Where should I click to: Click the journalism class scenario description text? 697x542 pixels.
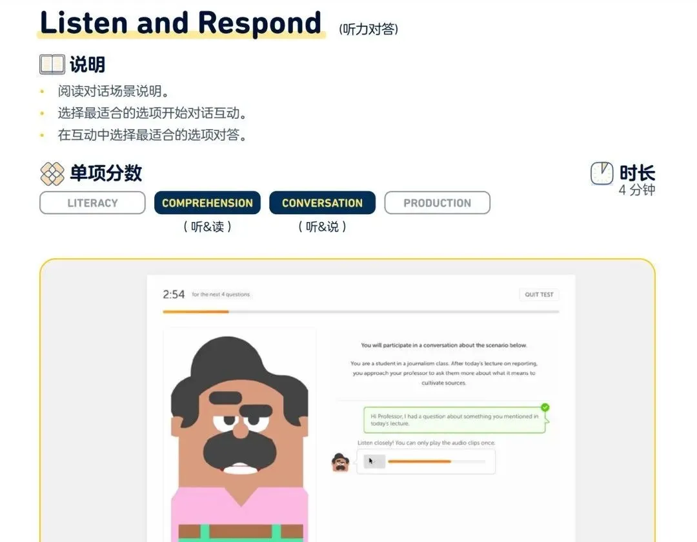443,373
